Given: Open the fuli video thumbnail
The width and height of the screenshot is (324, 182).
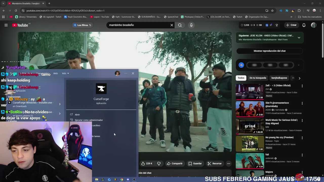Looking at the screenshot, I should coord(250,161).
